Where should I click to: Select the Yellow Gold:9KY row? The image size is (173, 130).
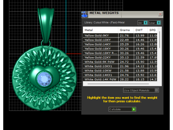120,35
